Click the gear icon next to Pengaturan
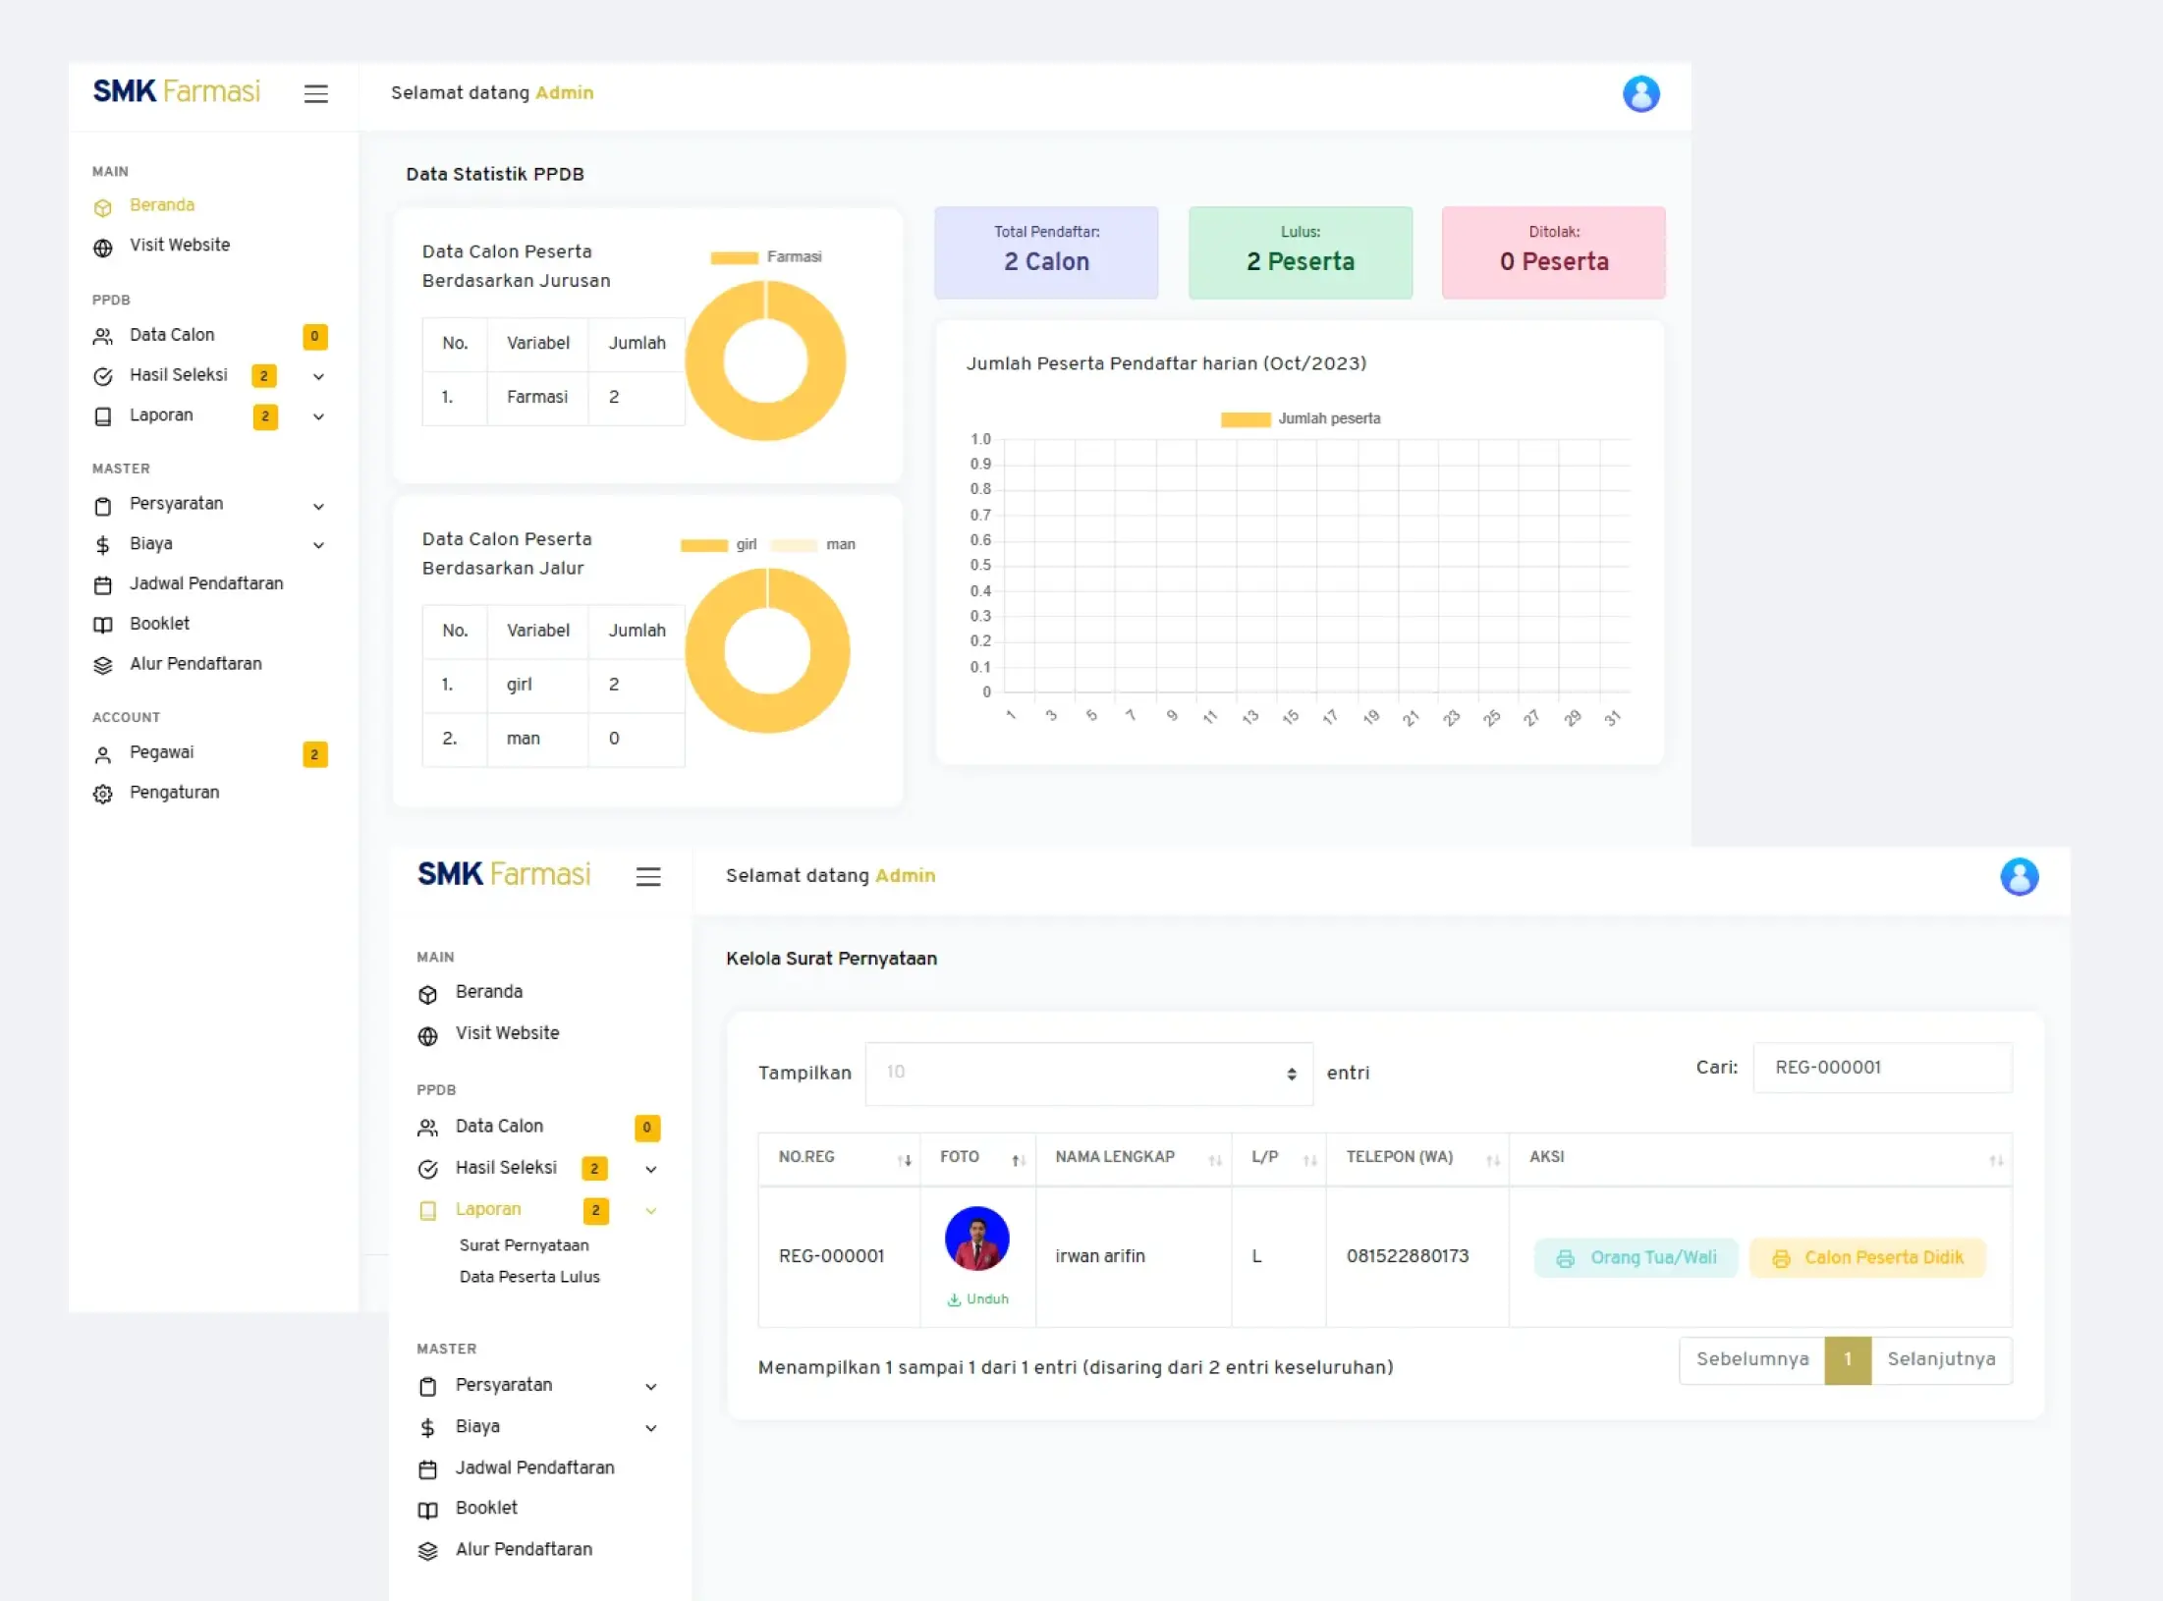 click(103, 794)
